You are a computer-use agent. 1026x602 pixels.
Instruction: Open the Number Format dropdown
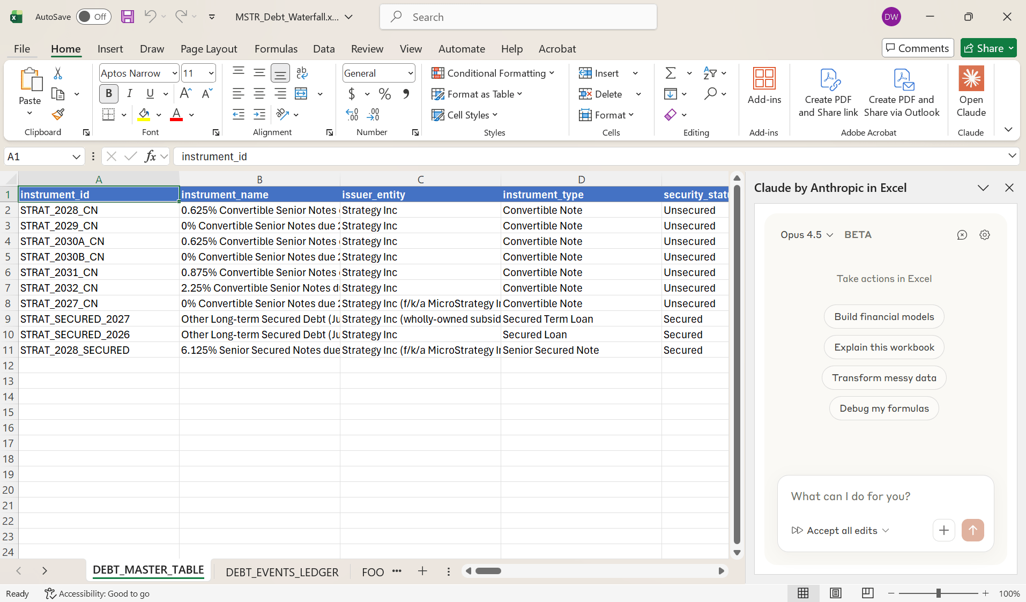[x=411, y=73]
